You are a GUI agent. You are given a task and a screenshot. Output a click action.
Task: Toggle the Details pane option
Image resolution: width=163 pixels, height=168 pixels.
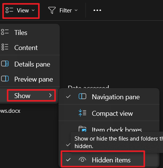(x=30, y=64)
